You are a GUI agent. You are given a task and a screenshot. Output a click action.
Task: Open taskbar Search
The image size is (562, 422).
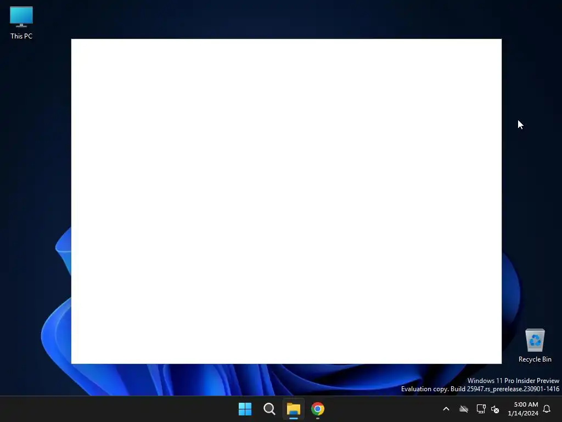click(x=269, y=409)
